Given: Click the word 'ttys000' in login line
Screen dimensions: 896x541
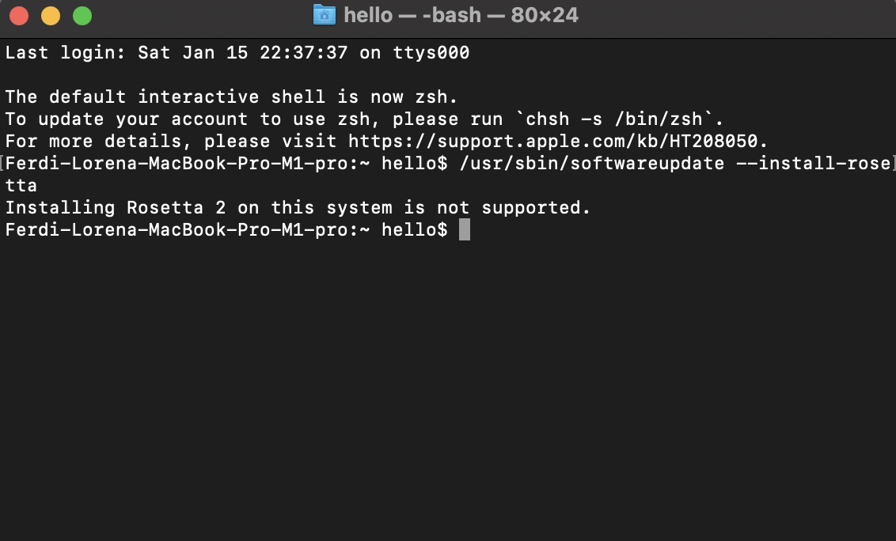Looking at the screenshot, I should point(431,52).
